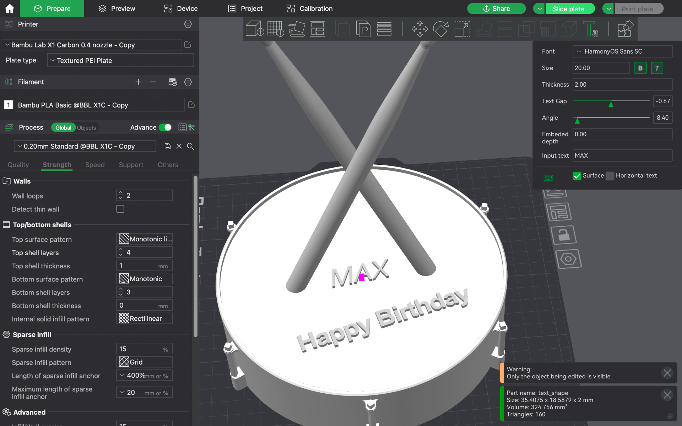Screen dimensions: 682x426
Task: Click the Auto orient tool icon
Action: tap(297, 28)
